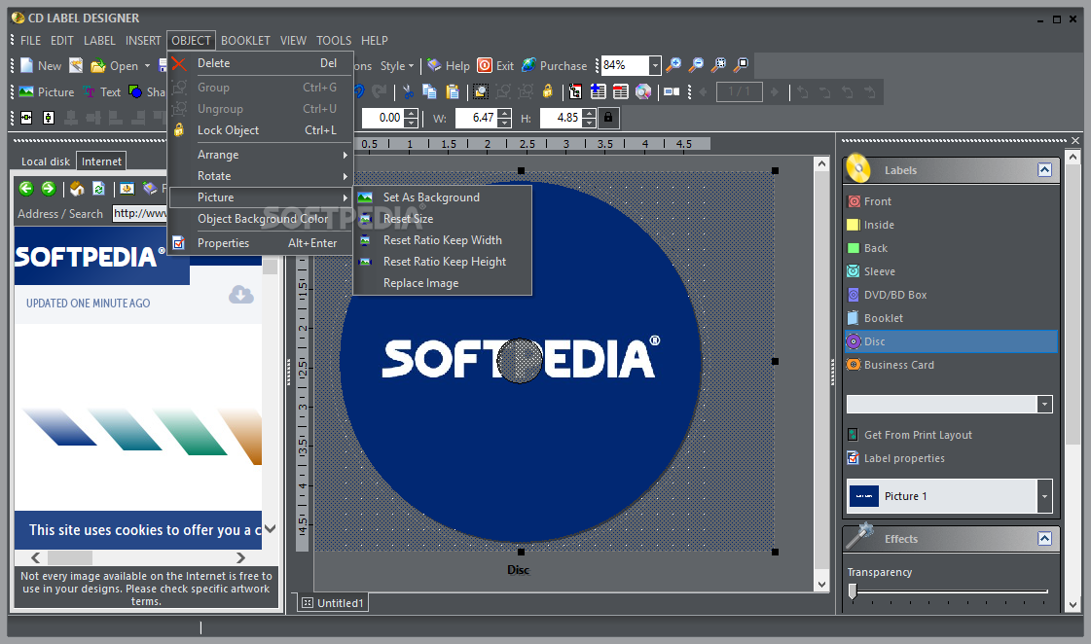The width and height of the screenshot is (1091, 644).
Task: Click the center horizontally alignment icon
Action: click(26, 118)
